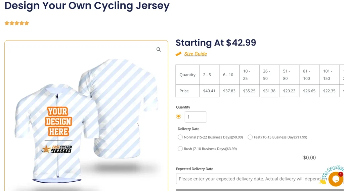Click the Your Design Here placeholder text

pyautogui.click(x=58, y=121)
